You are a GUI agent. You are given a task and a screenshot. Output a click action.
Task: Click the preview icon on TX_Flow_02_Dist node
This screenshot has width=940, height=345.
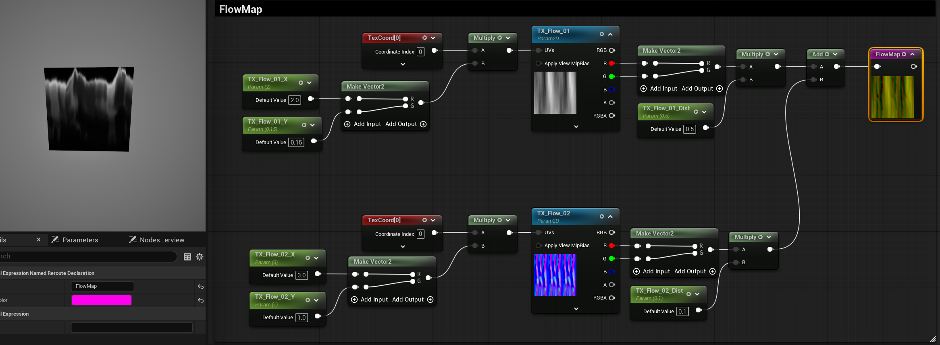688,294
